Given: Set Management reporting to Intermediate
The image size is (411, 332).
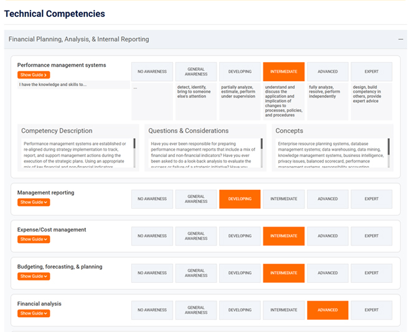Looking at the screenshot, I should point(283,199).
